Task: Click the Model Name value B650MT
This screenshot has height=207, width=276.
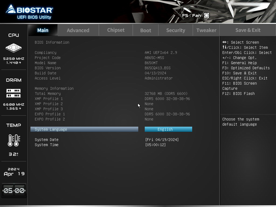Action: point(151,63)
